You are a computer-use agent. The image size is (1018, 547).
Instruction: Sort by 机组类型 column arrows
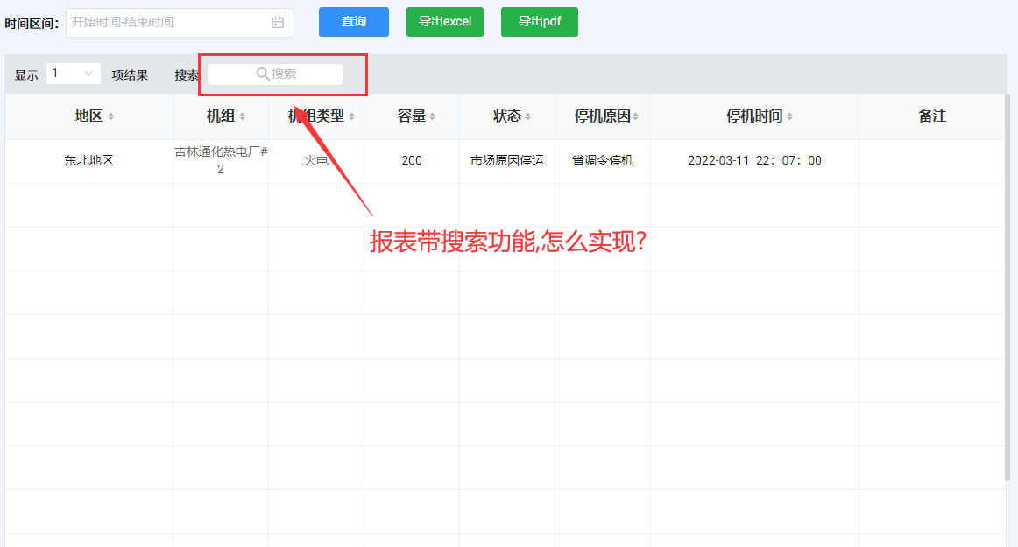click(x=352, y=116)
